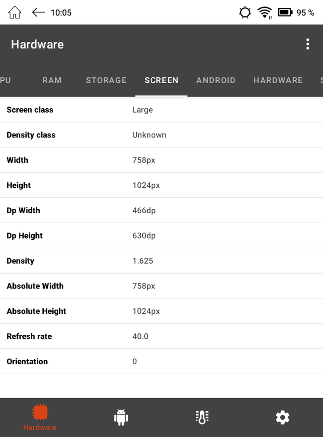Viewport: 323px width, 437px height.
Task: Tap the home icon in status bar
Action: coord(14,12)
